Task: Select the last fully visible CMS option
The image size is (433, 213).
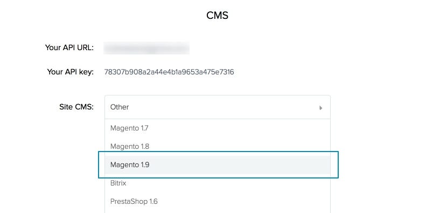Action: click(x=218, y=201)
